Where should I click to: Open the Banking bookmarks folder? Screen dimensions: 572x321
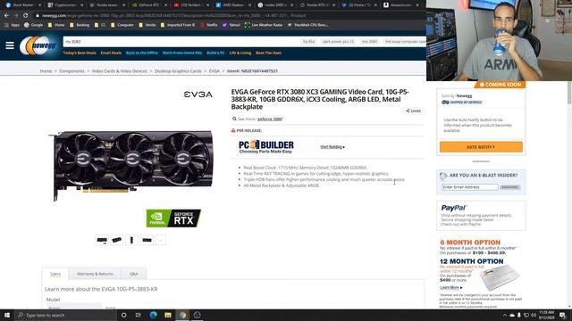(80, 25)
